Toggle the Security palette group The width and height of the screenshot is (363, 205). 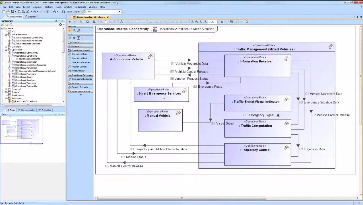click(x=81, y=83)
